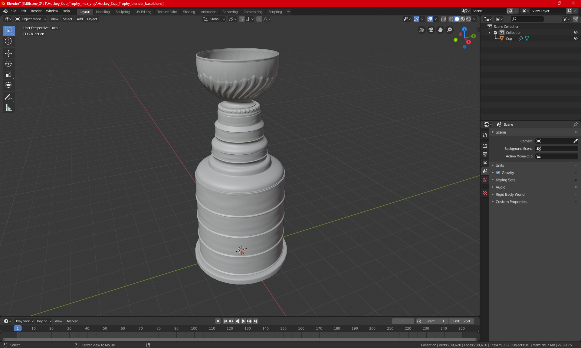The image size is (581, 348).
Task: Hide the Collection with its eye icon
Action: pyautogui.click(x=576, y=32)
